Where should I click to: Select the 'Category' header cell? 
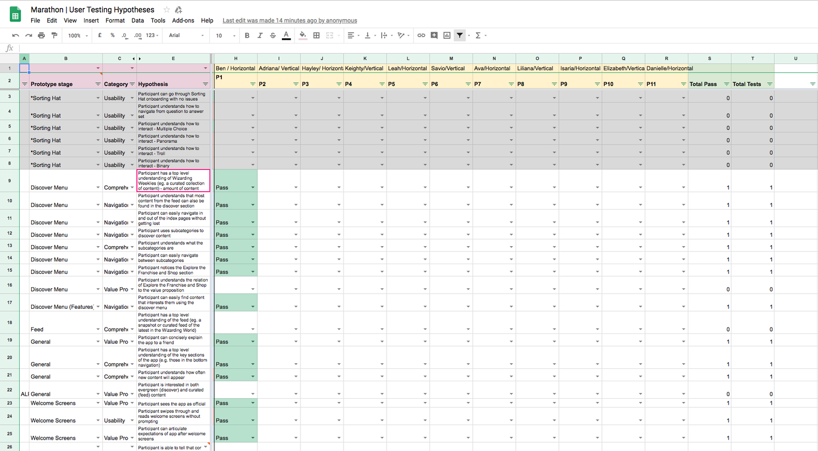119,81
